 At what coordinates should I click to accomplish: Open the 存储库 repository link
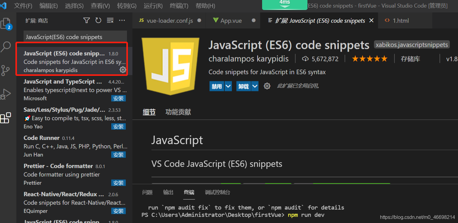[x=410, y=59]
